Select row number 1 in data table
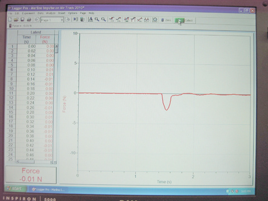The image size is (268, 201). point(12,46)
